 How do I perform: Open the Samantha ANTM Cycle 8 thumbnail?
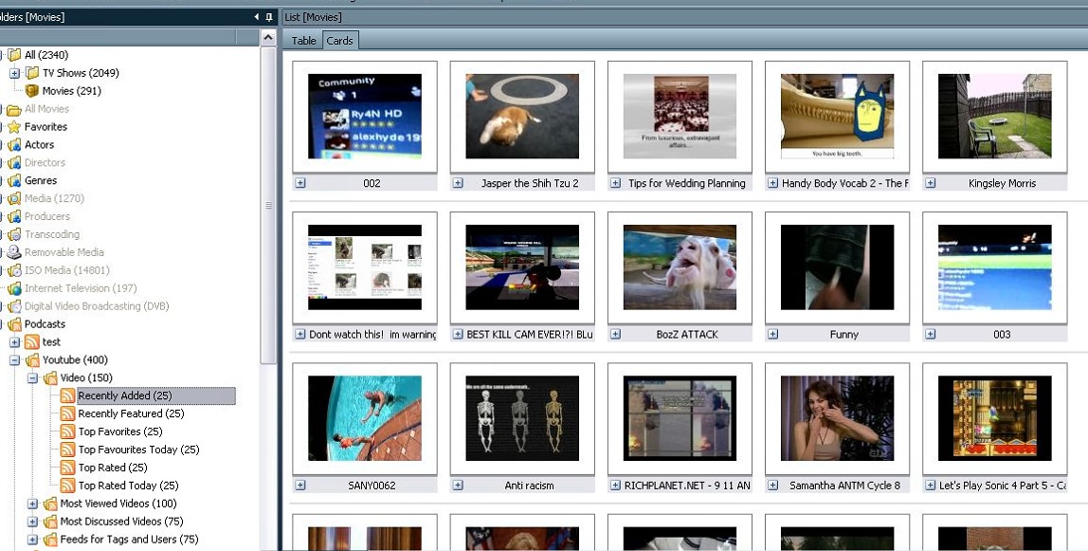tap(837, 418)
